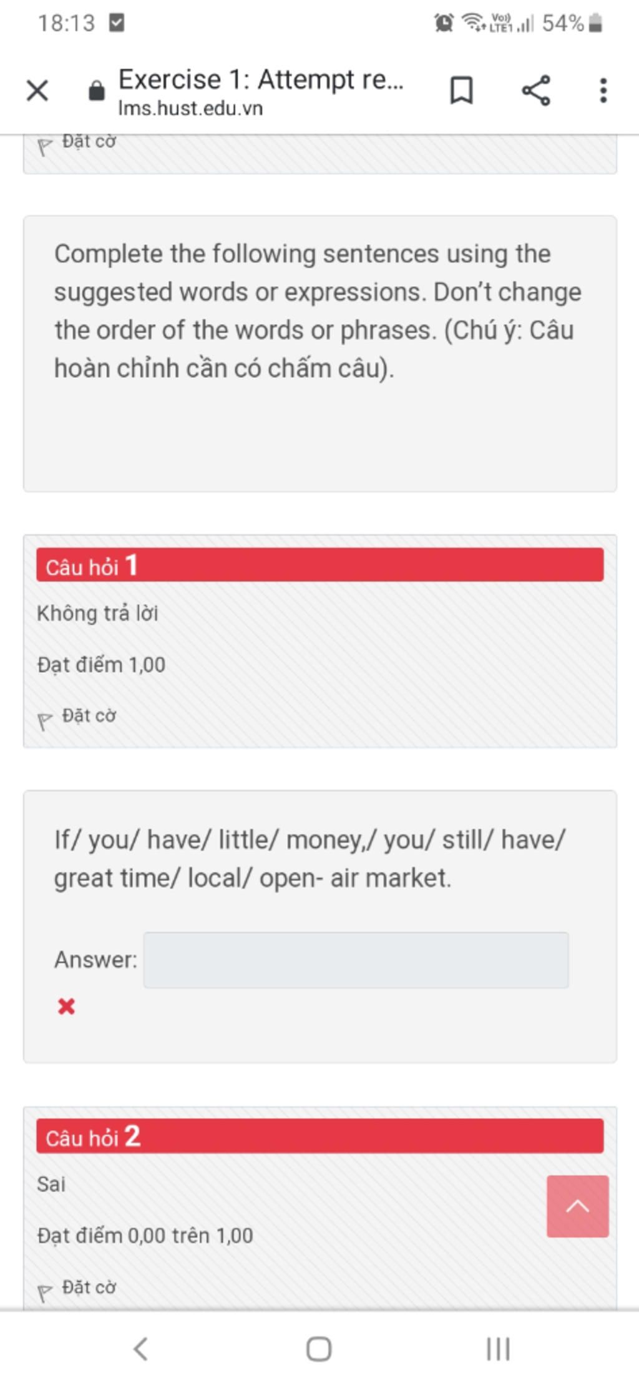Flag Câu hỏi 1 with Đặt cờ
The image size is (639, 1385).
(77, 717)
